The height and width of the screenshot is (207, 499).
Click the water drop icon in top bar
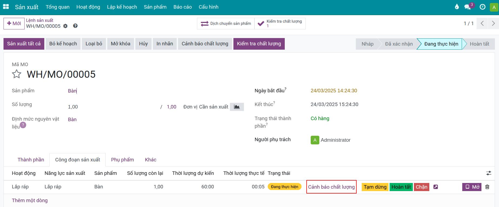click(x=457, y=7)
